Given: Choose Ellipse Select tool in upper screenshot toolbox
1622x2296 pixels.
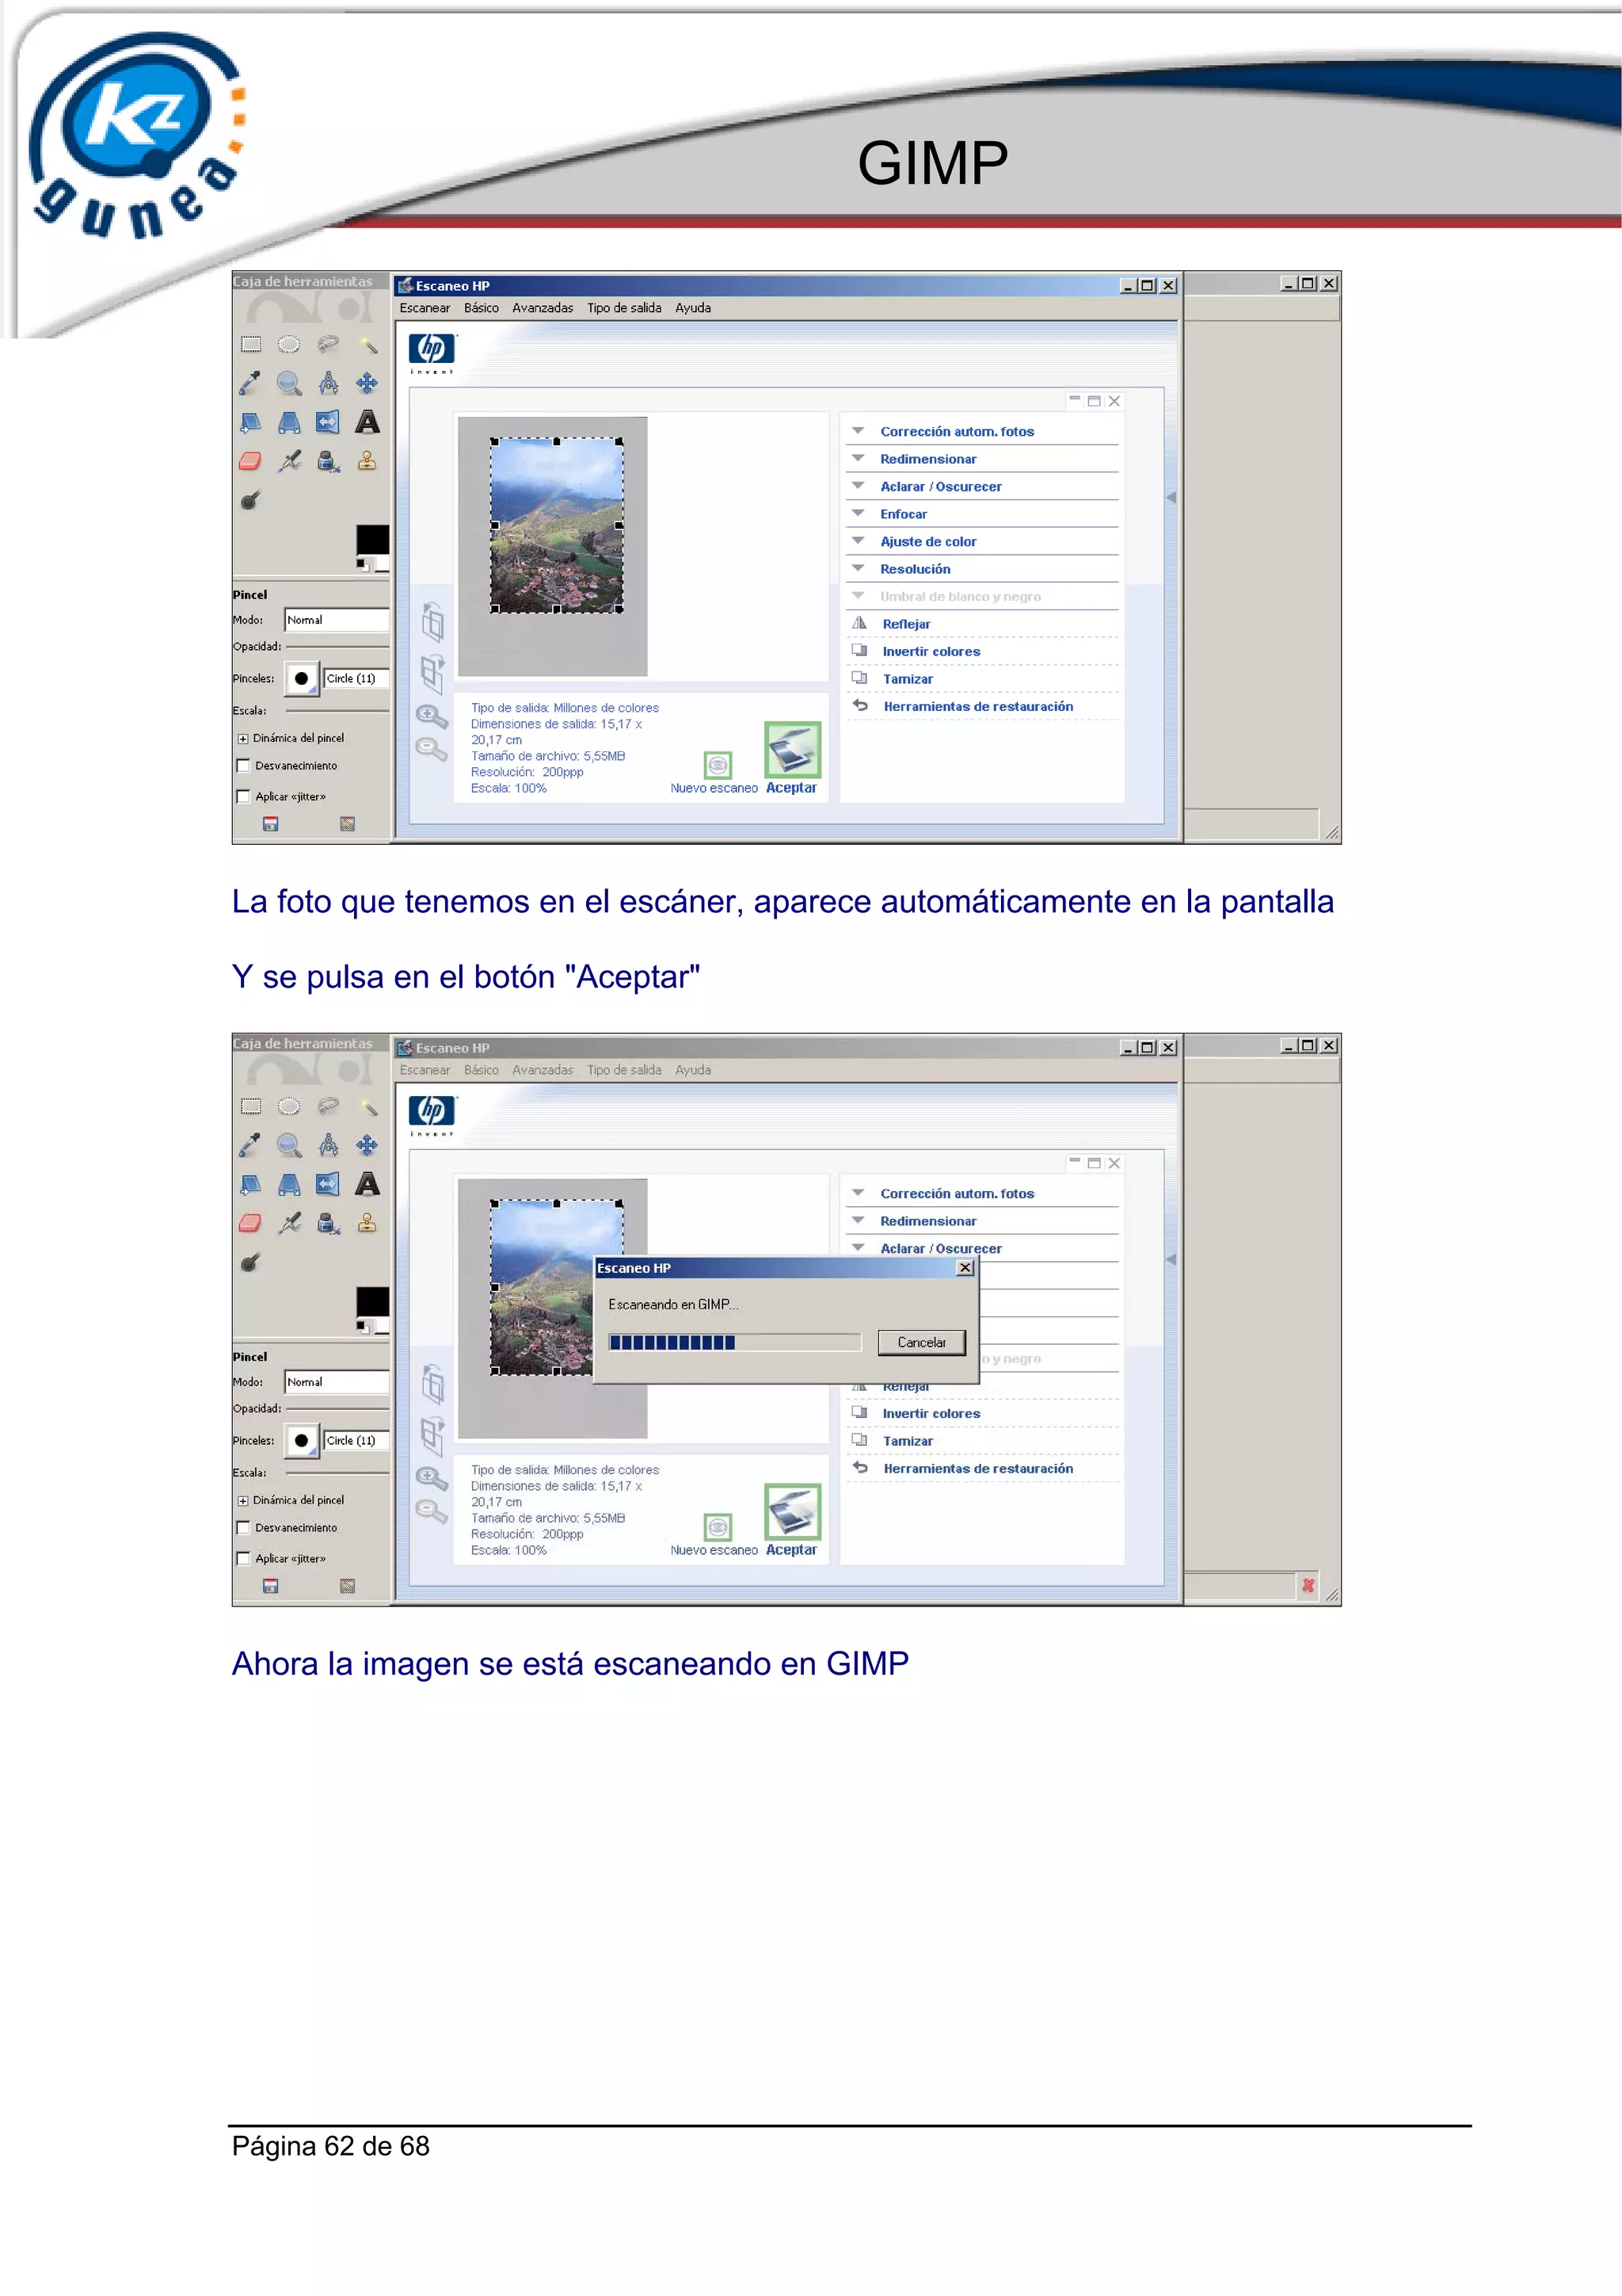Looking at the screenshot, I should (x=289, y=345).
